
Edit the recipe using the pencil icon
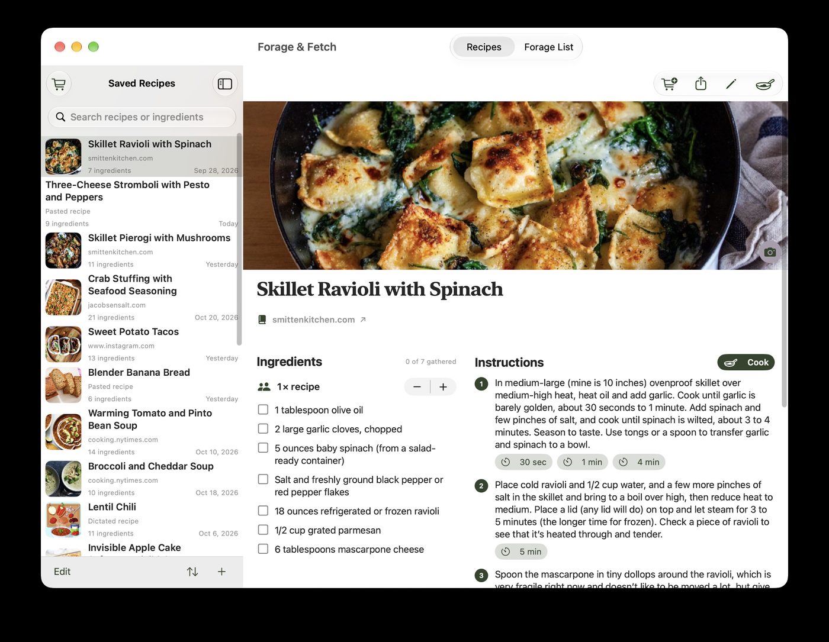tap(731, 84)
